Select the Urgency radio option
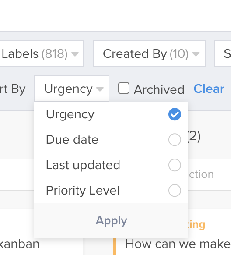This screenshot has width=231, height=255. pos(175,114)
